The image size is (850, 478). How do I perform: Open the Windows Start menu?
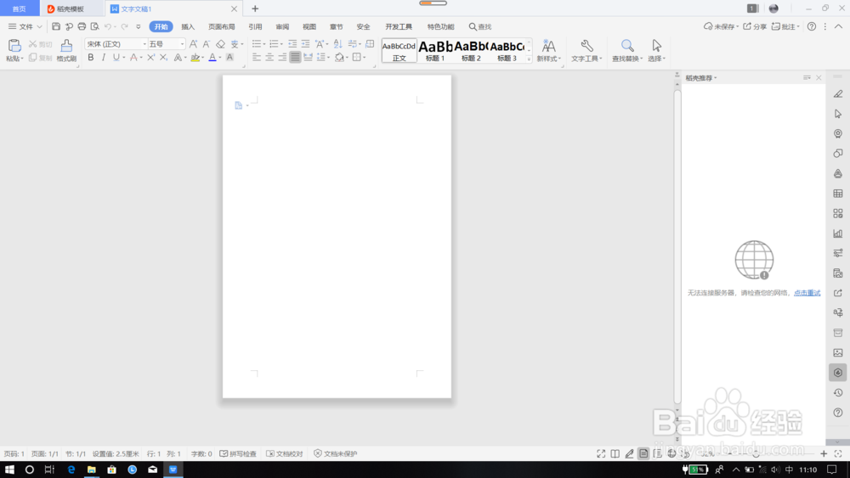pyautogui.click(x=9, y=470)
